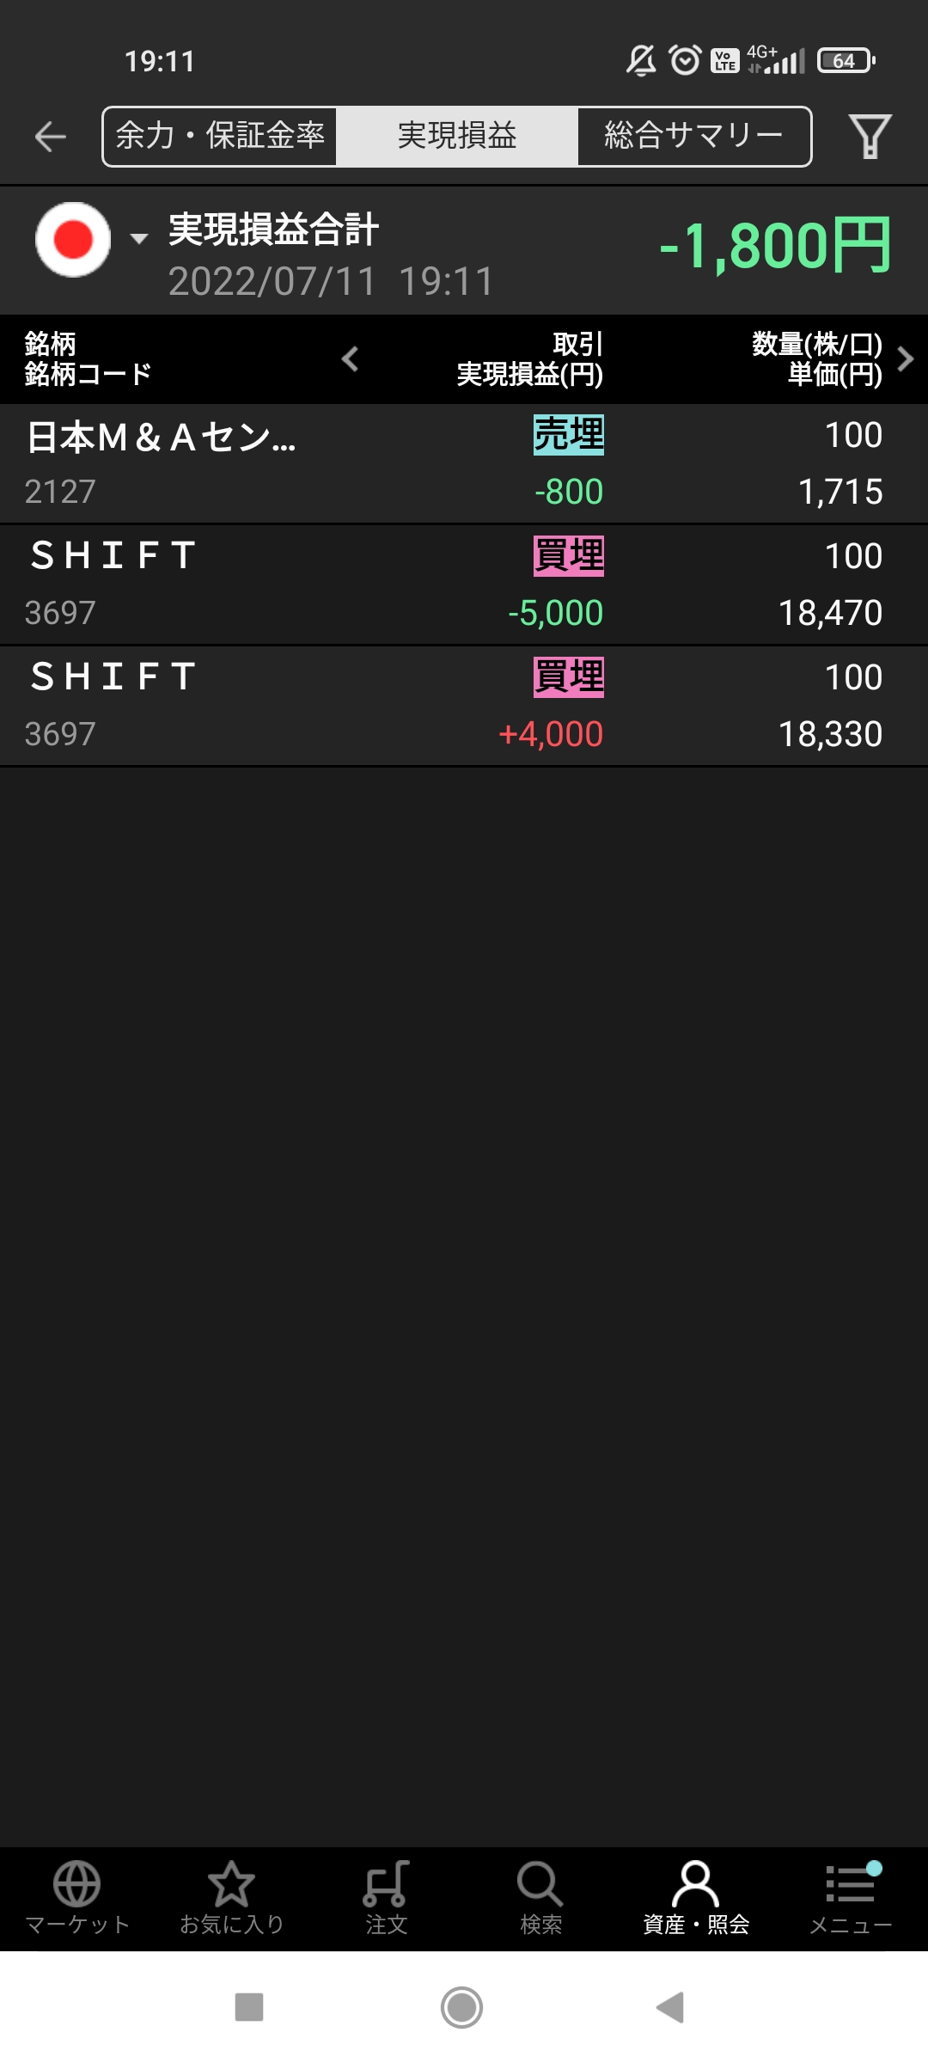Open the 日本M&Aセンター stock row
Screen dimensions: 928x2063
pyautogui.click(x=464, y=463)
